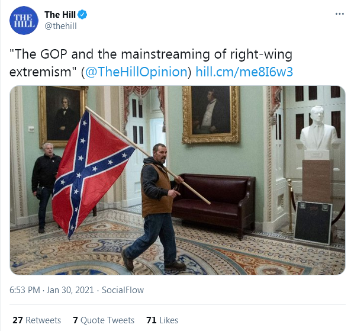The width and height of the screenshot is (354, 331).
Task: Open The Hill's round profile avatar
Action: pos(24,20)
